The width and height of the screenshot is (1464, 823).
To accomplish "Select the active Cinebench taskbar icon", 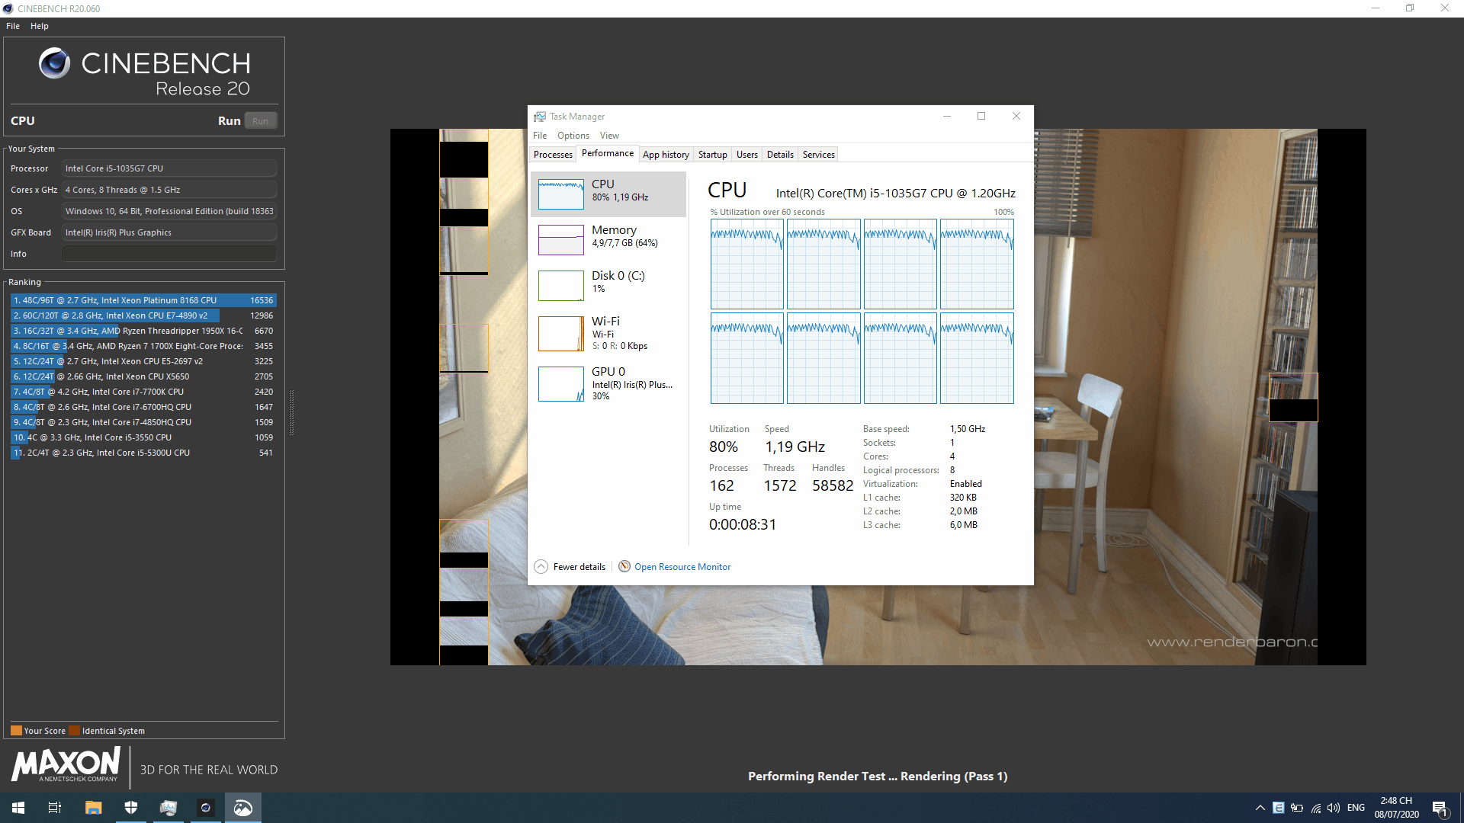I will pos(242,808).
